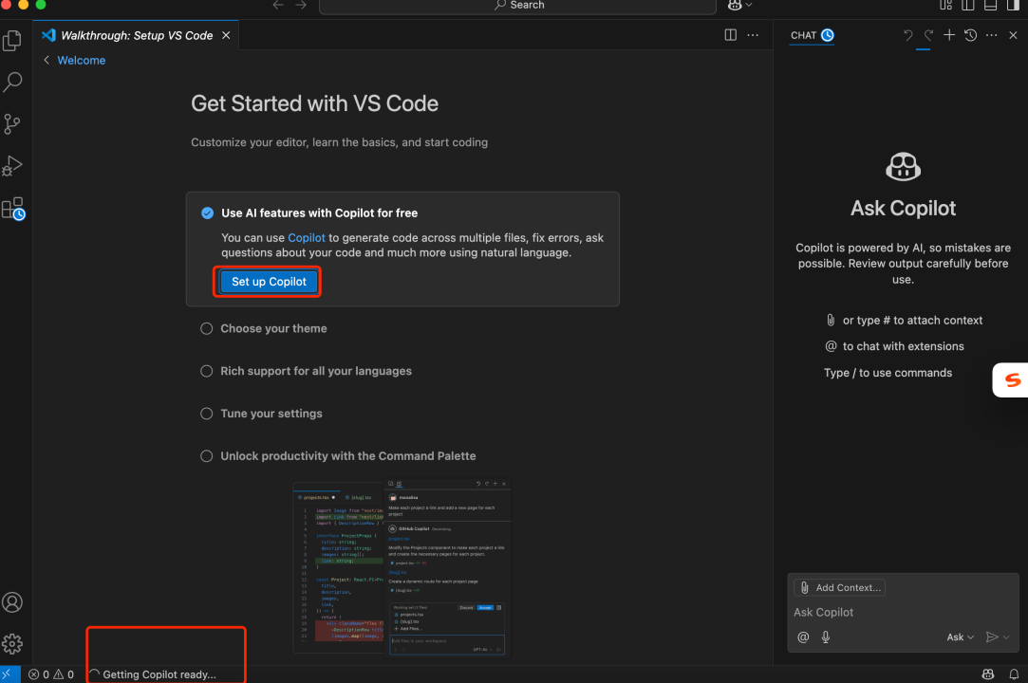Click the remote window indicator in status bar
Viewport: 1028px width, 683px height.
coord(8,674)
